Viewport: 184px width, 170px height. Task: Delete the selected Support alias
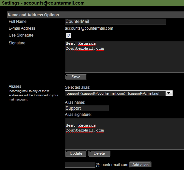[99, 153]
